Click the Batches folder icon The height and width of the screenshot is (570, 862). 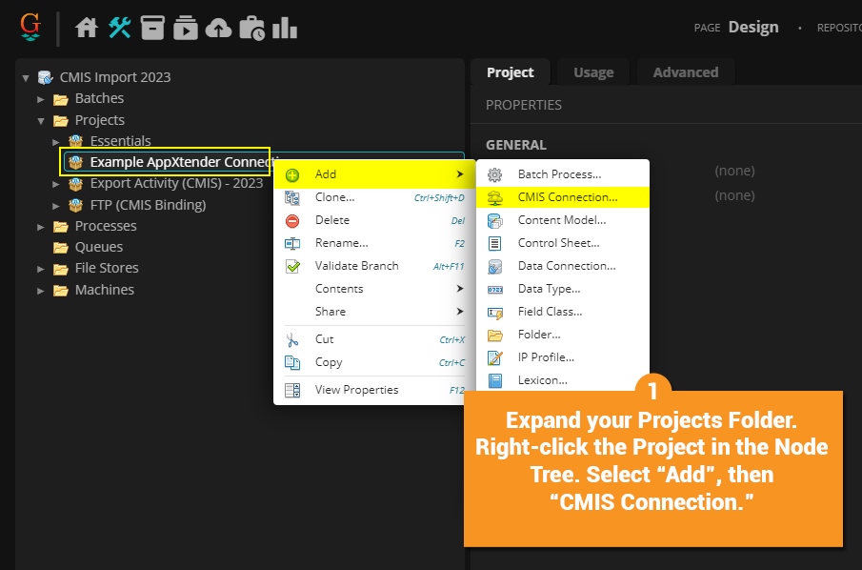click(60, 99)
